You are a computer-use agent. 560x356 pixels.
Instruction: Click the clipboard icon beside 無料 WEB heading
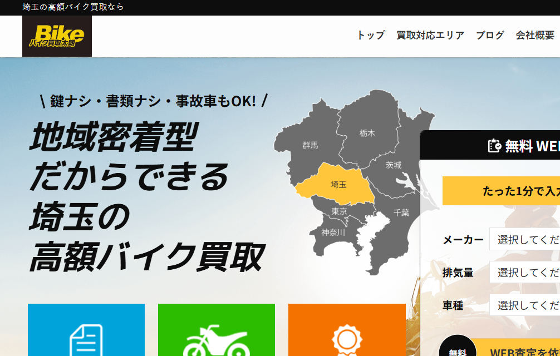494,146
